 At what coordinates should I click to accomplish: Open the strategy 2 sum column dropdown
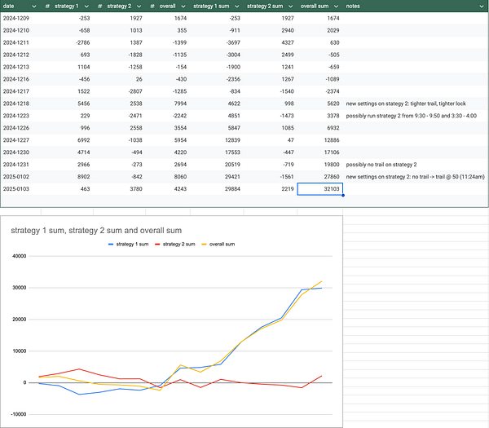(290, 7)
